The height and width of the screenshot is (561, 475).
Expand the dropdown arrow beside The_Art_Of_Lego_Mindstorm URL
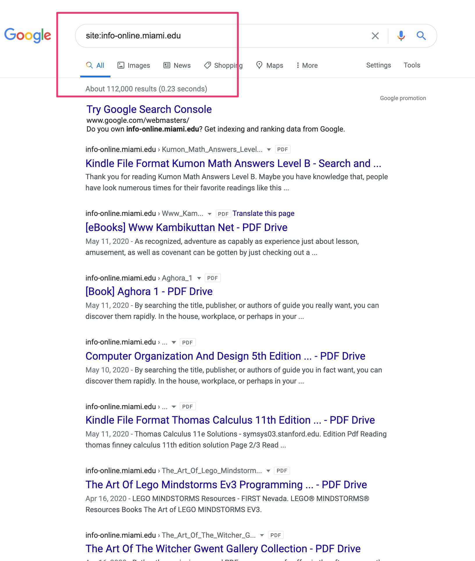[x=268, y=471]
